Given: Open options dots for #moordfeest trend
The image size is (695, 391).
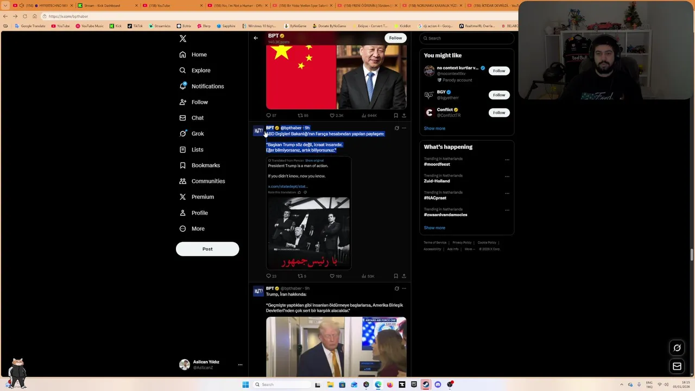Looking at the screenshot, I should tap(507, 160).
